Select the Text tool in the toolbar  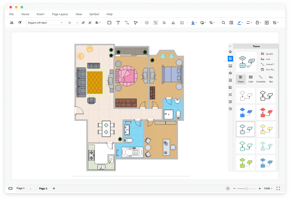pyautogui.click(x=118, y=22)
